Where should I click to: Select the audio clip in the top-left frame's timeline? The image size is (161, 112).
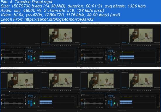click(x=47, y=58)
